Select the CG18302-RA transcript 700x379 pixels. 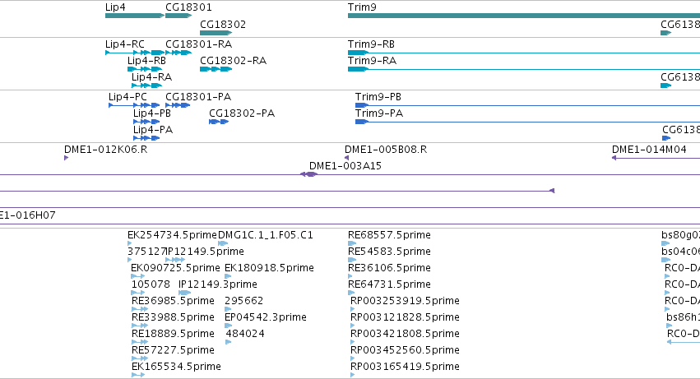pyautogui.click(x=216, y=69)
